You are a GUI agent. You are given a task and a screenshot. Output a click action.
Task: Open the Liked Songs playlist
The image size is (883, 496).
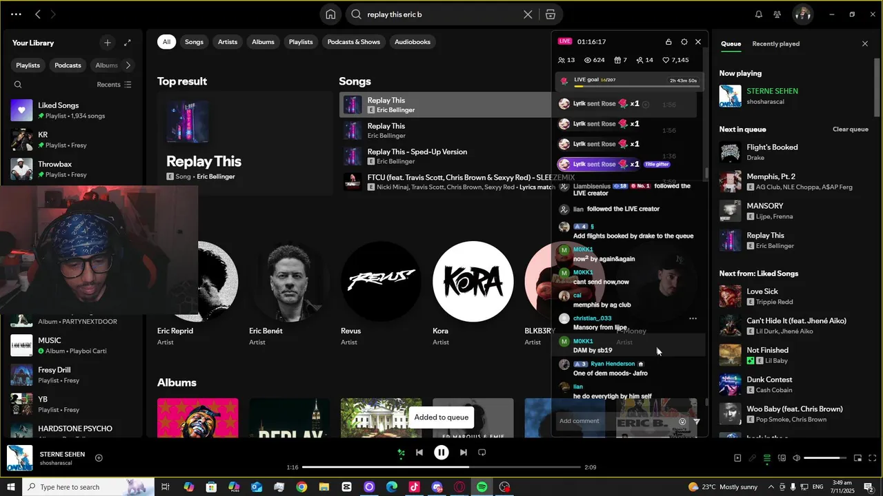point(72,110)
